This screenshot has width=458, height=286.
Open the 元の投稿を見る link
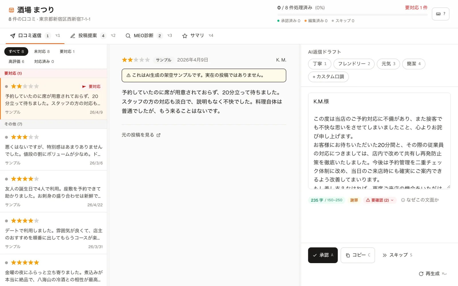pos(141,135)
